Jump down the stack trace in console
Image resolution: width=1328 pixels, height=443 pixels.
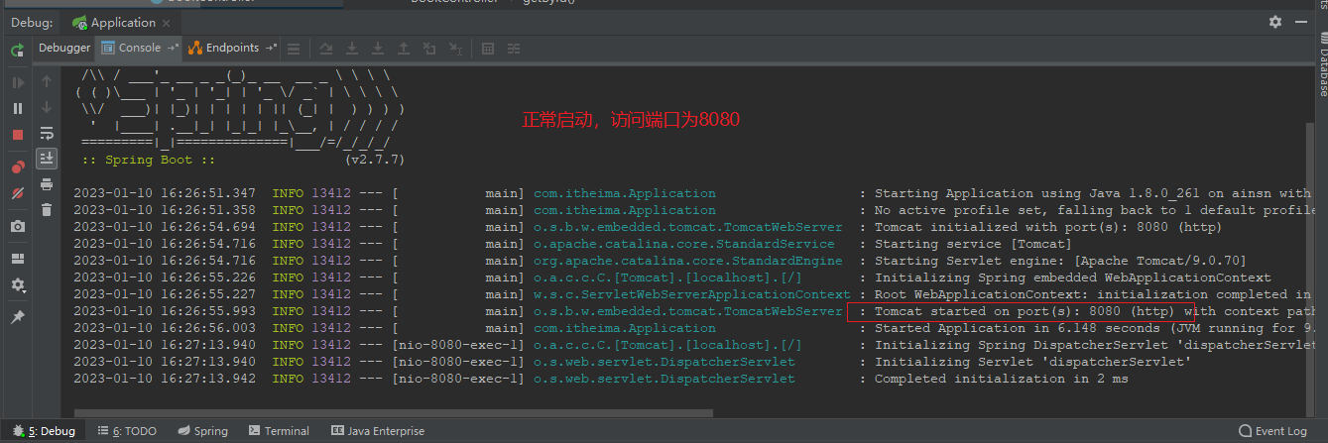[x=47, y=108]
